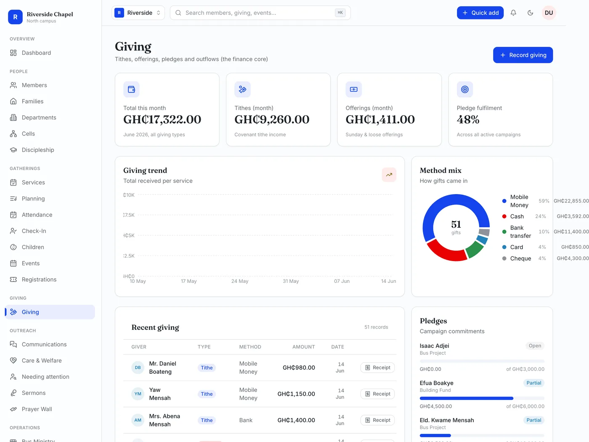This screenshot has width=589, height=442.
Task: Click the Open status on Isaac Adjei
Action: [x=535, y=346]
